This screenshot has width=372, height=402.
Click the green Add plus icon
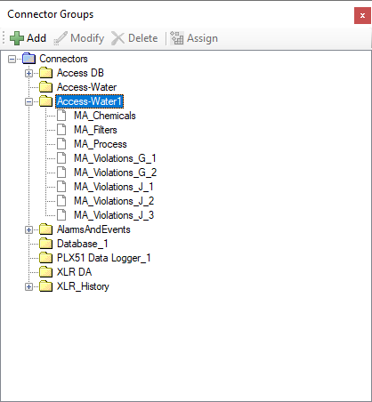click(x=17, y=38)
